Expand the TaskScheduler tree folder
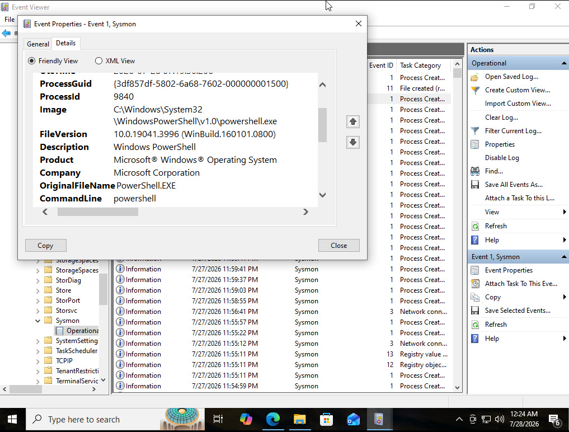 [x=37, y=351]
